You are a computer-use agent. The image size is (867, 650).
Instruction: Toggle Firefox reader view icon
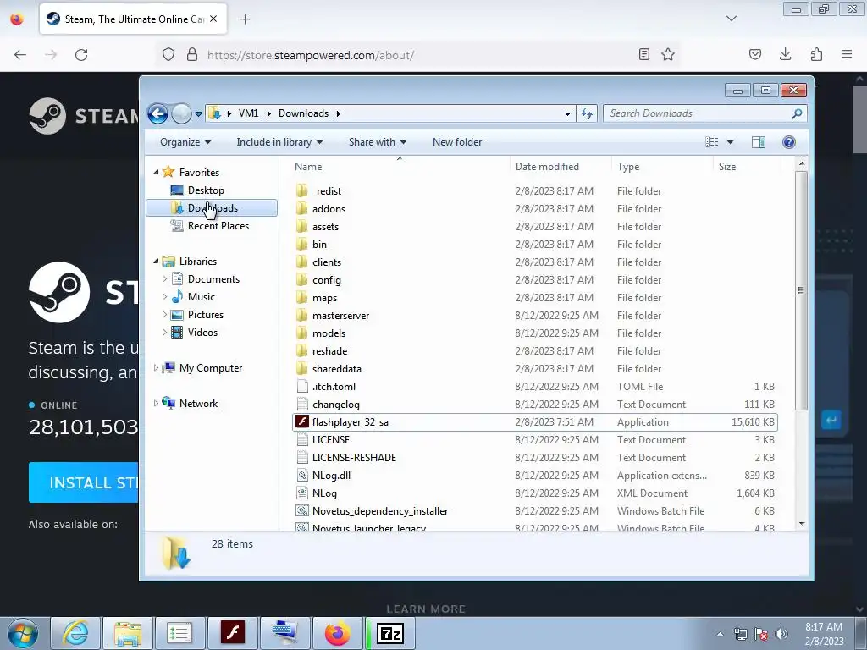point(644,54)
